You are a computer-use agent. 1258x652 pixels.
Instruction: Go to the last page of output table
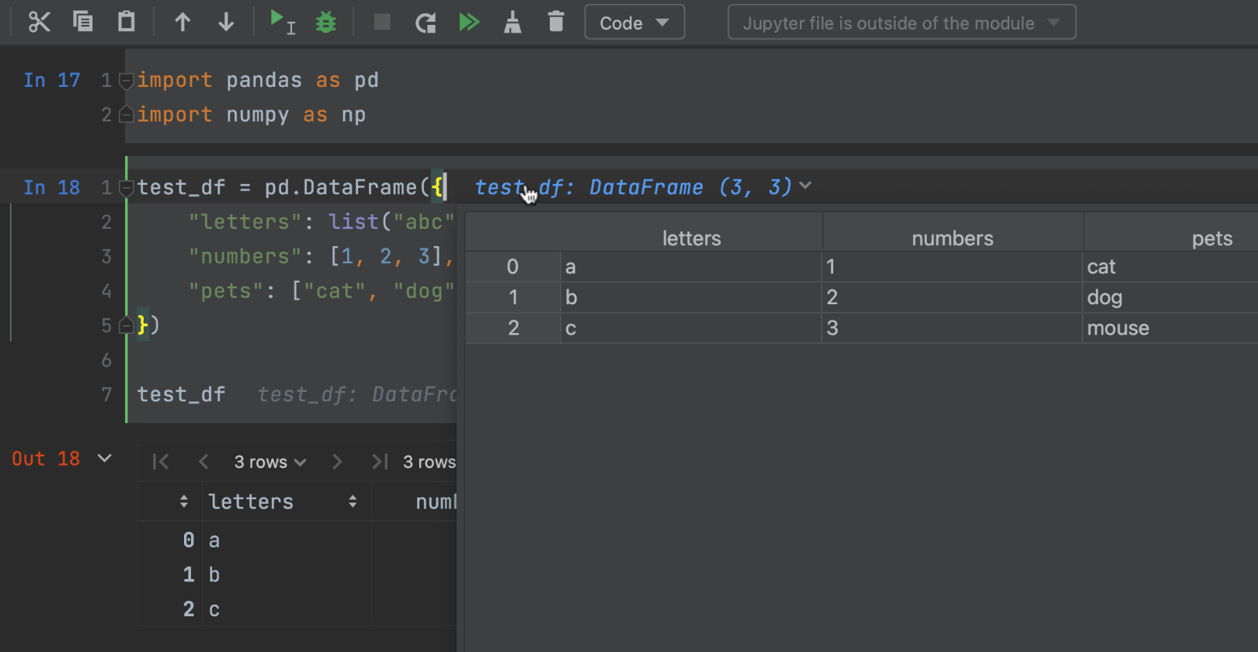[x=379, y=463]
